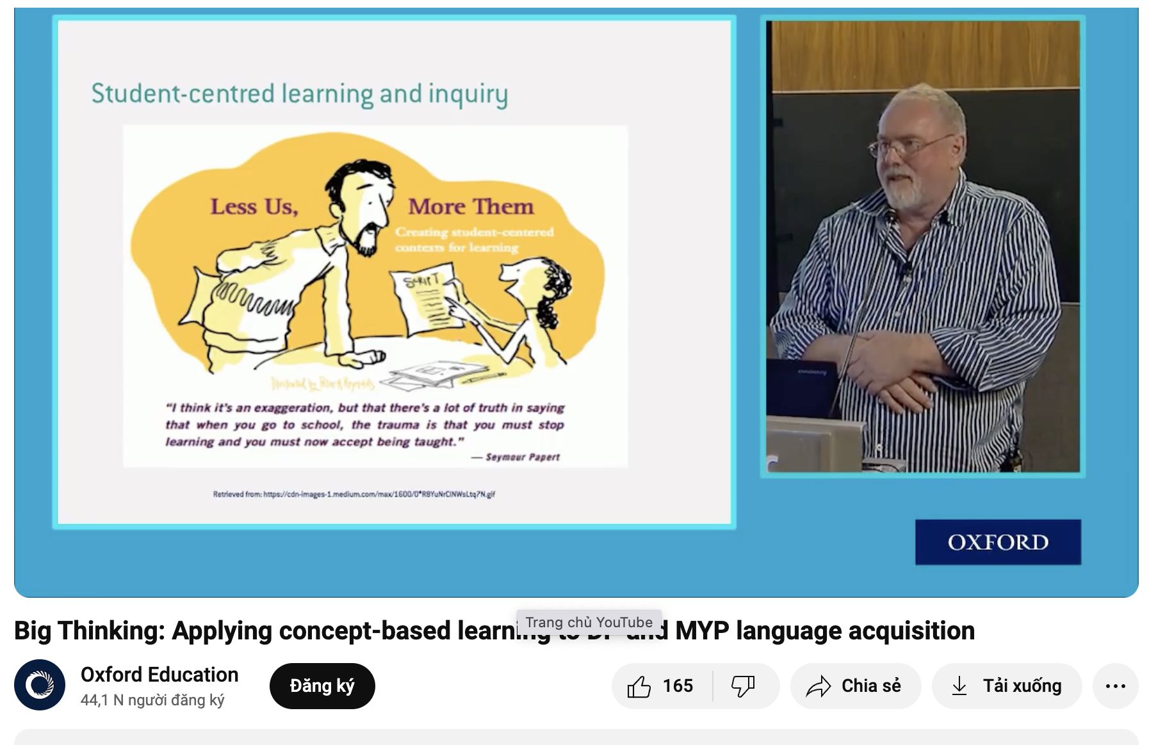
Task: Download the video via Tải xuống
Action: pos(1007,686)
